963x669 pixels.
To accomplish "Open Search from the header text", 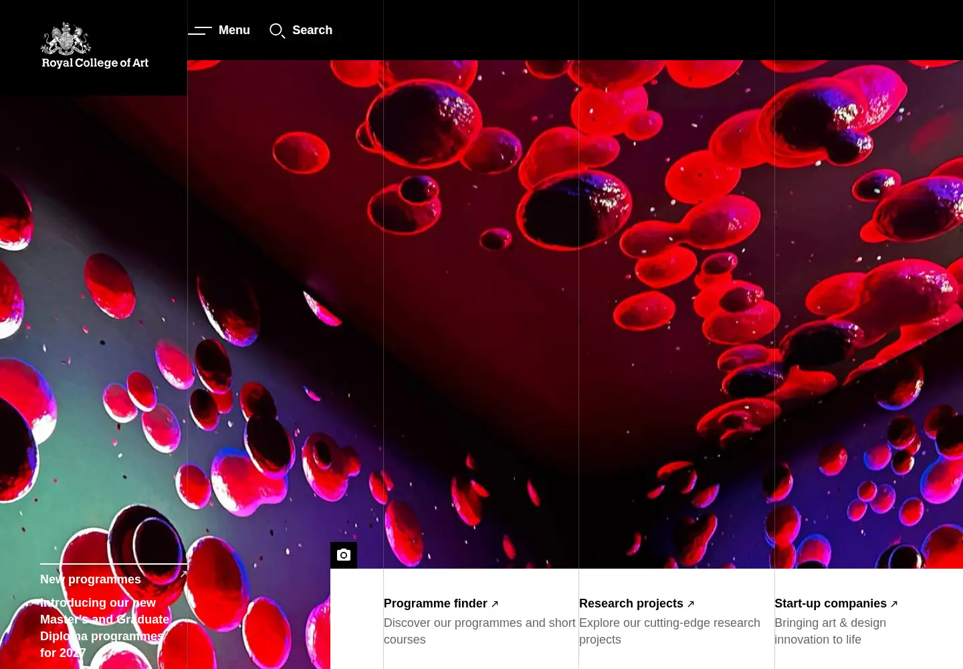I will click(x=312, y=30).
